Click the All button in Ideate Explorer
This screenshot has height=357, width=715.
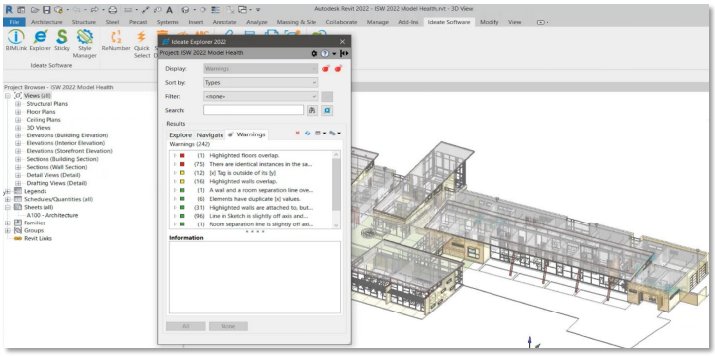pos(186,326)
